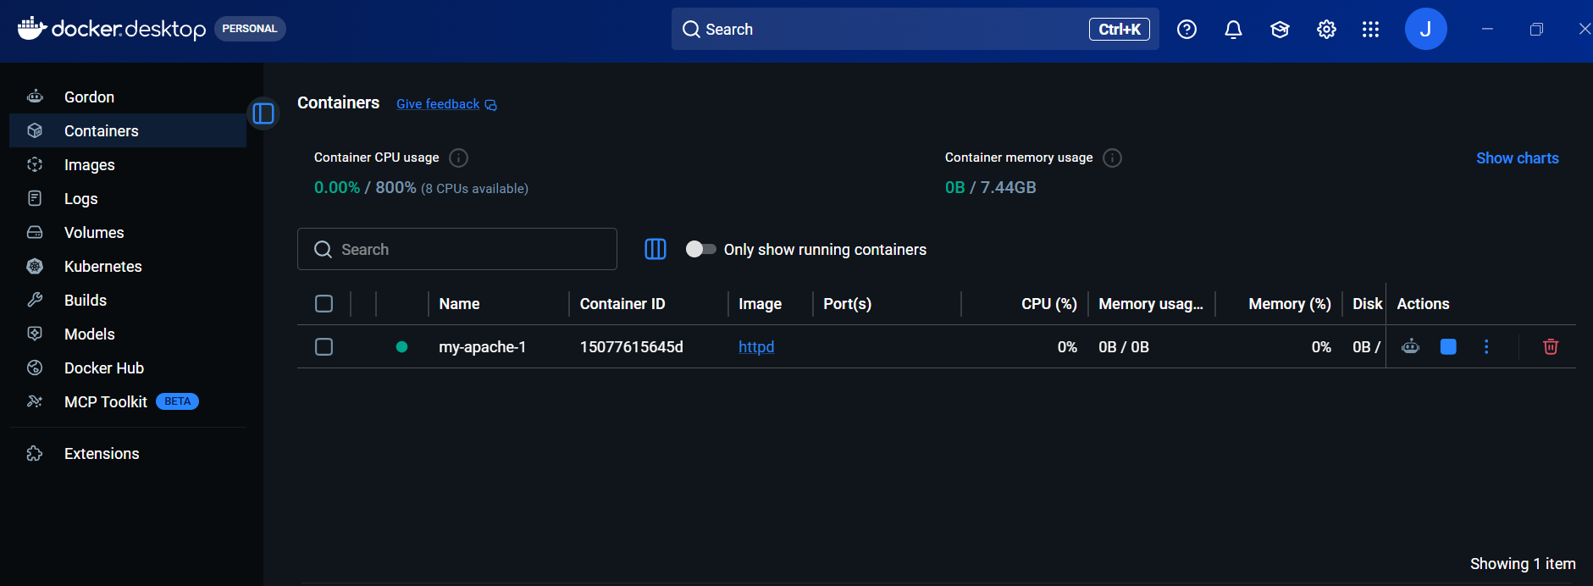Image resolution: width=1593 pixels, height=586 pixels.
Task: Open Docker Hub from sidebar
Action: [x=127, y=368]
